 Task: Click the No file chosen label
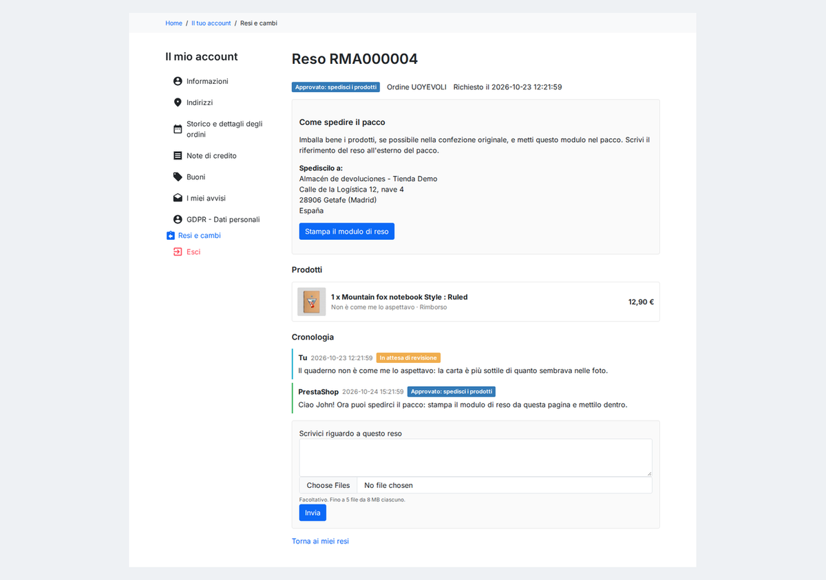389,485
